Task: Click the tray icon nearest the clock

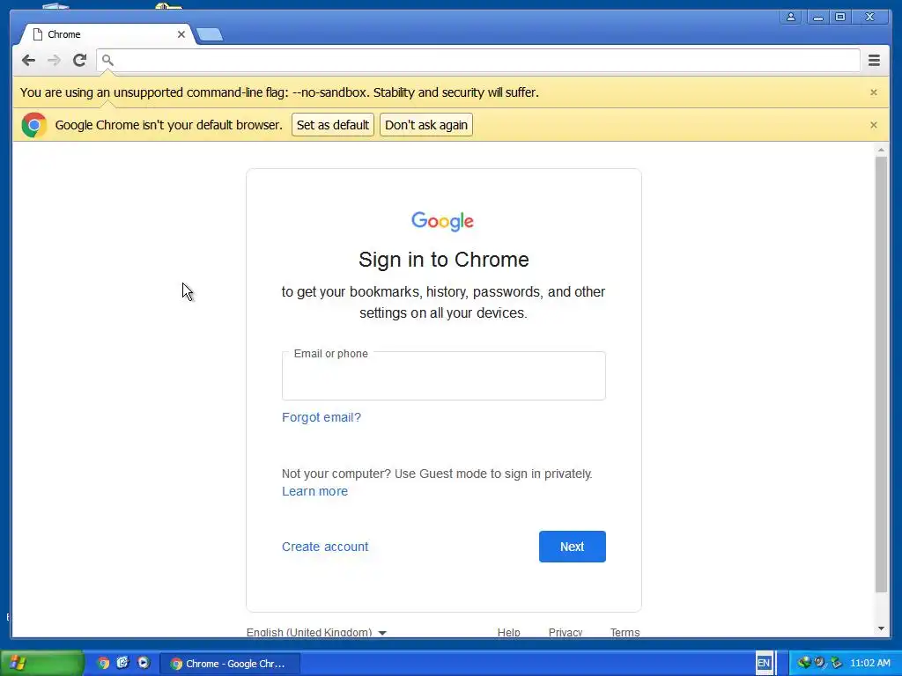Action: [836, 663]
